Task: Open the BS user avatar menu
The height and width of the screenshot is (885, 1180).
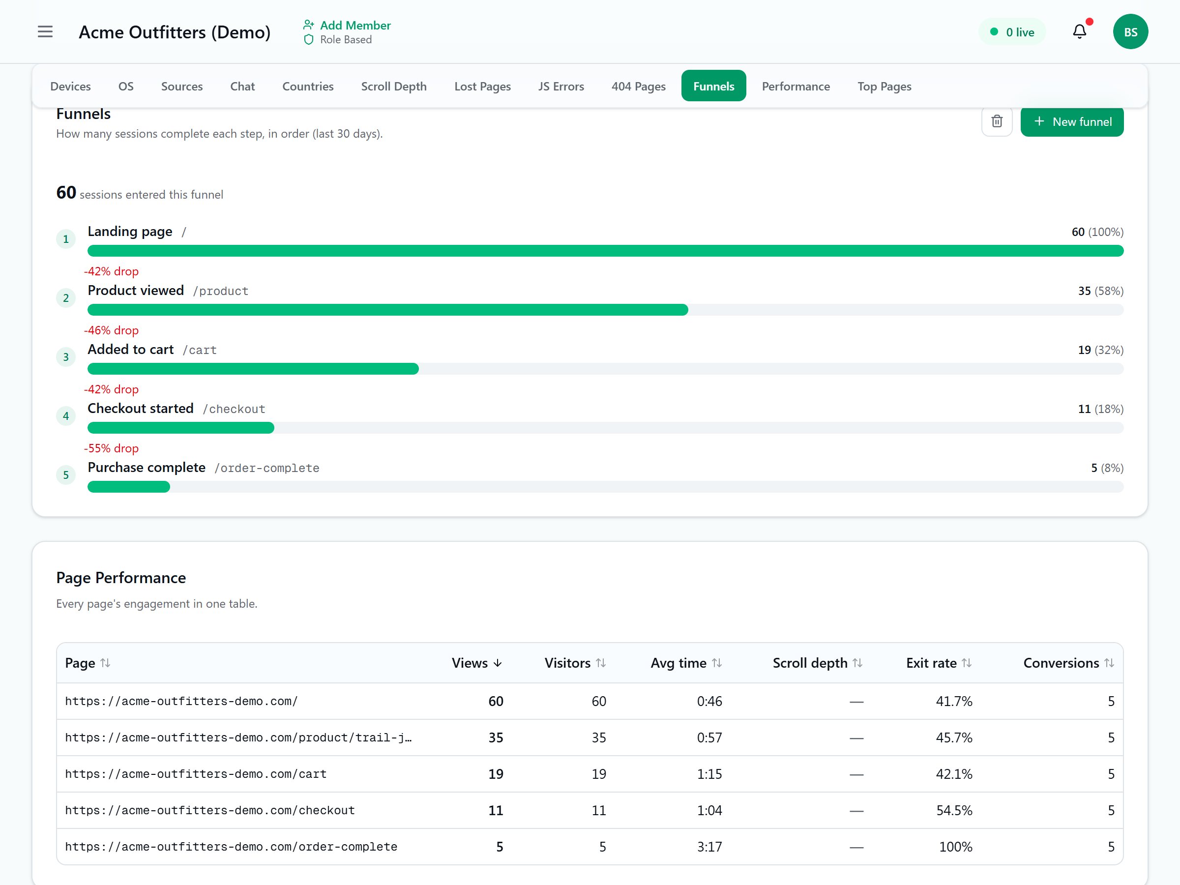Action: tap(1130, 32)
